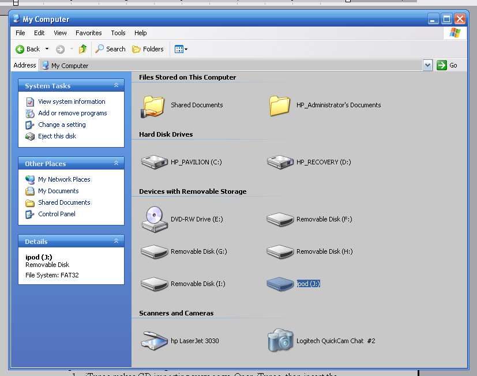Screen dimensions: 477x376
Task: Click the Forward arrow icon
Action: pos(60,49)
